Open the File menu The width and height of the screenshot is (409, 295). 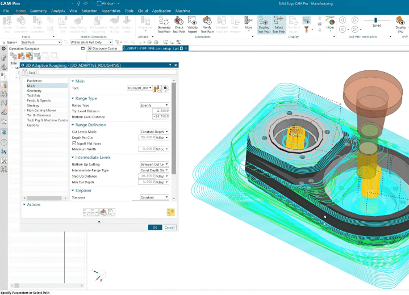[6, 11]
